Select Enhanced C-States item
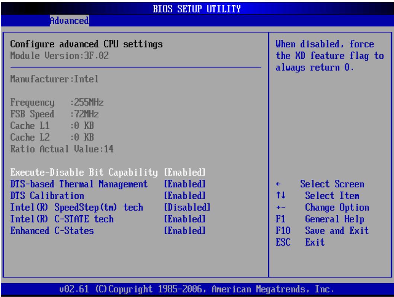Image resolution: width=394 pixels, height=297 pixels. click(x=52, y=230)
